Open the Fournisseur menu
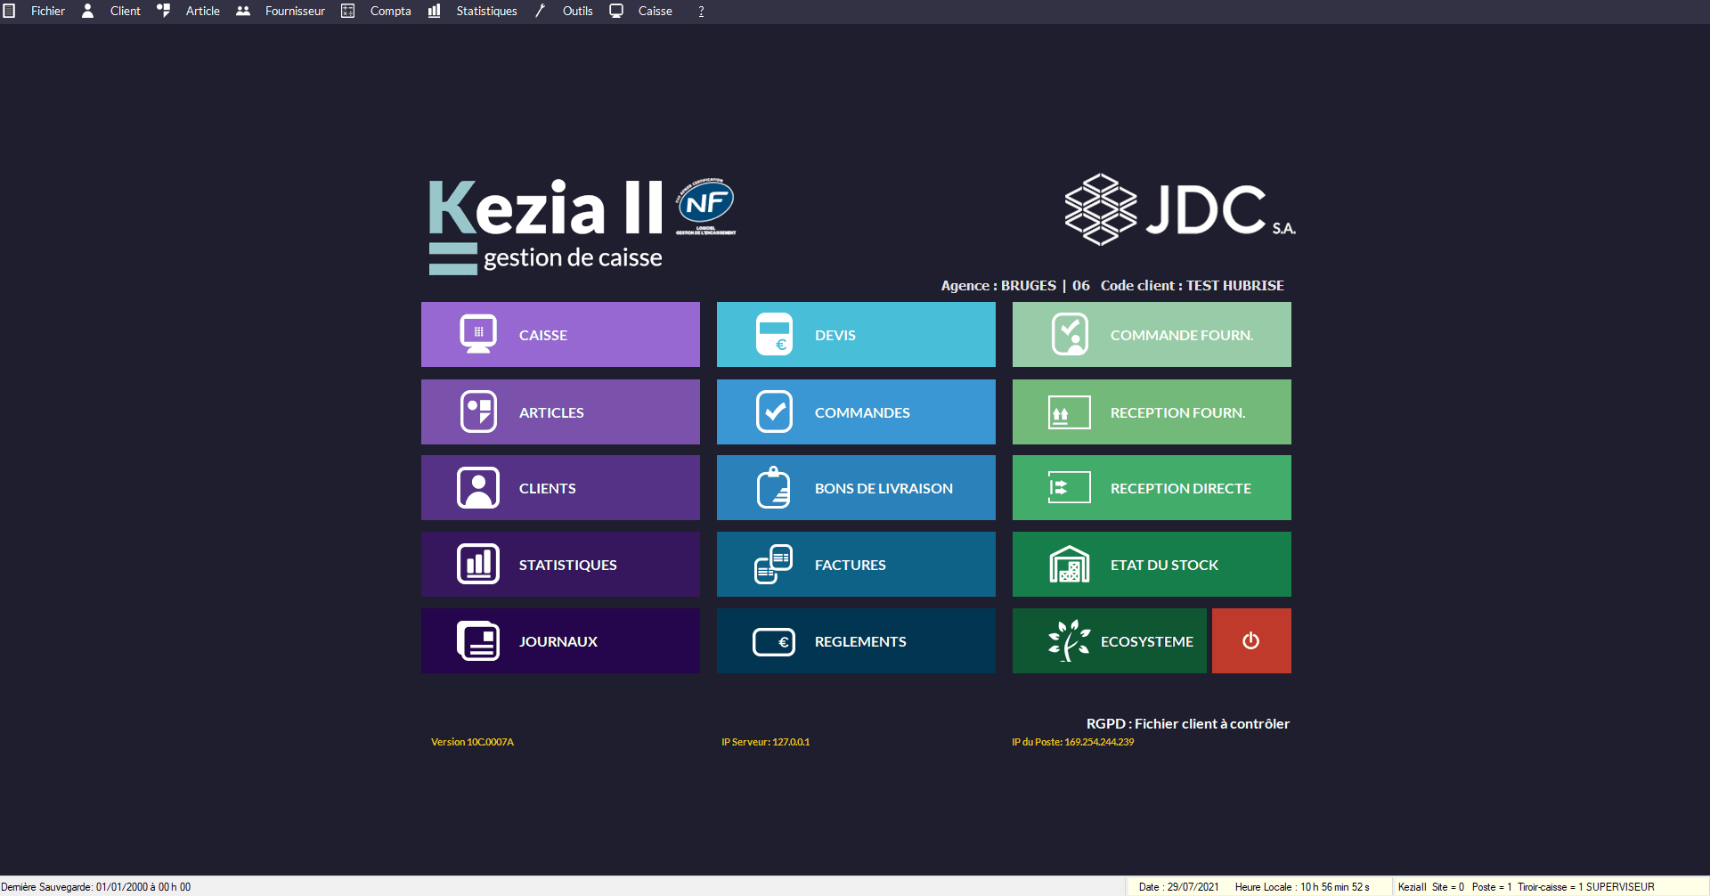The image size is (1710, 896). [x=295, y=11]
